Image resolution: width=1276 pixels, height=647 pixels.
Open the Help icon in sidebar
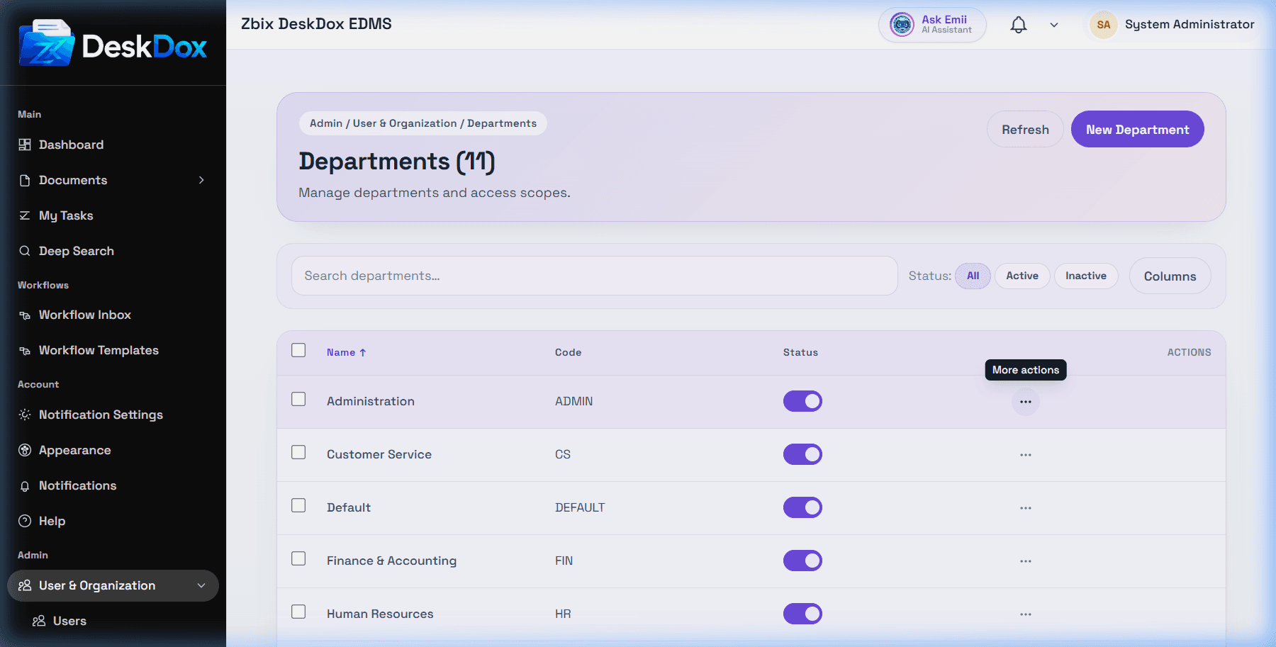pos(25,521)
